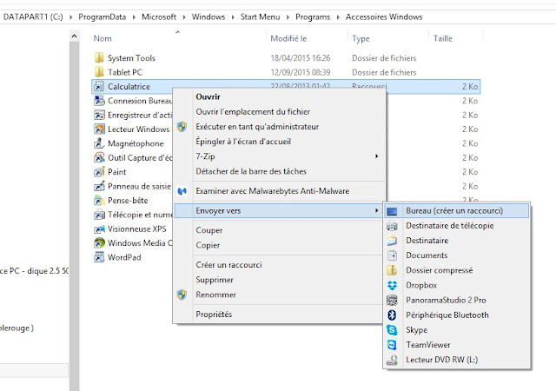Click the navigation pane scroll-up arrow
The height and width of the screenshot is (391, 556).
click(x=74, y=36)
